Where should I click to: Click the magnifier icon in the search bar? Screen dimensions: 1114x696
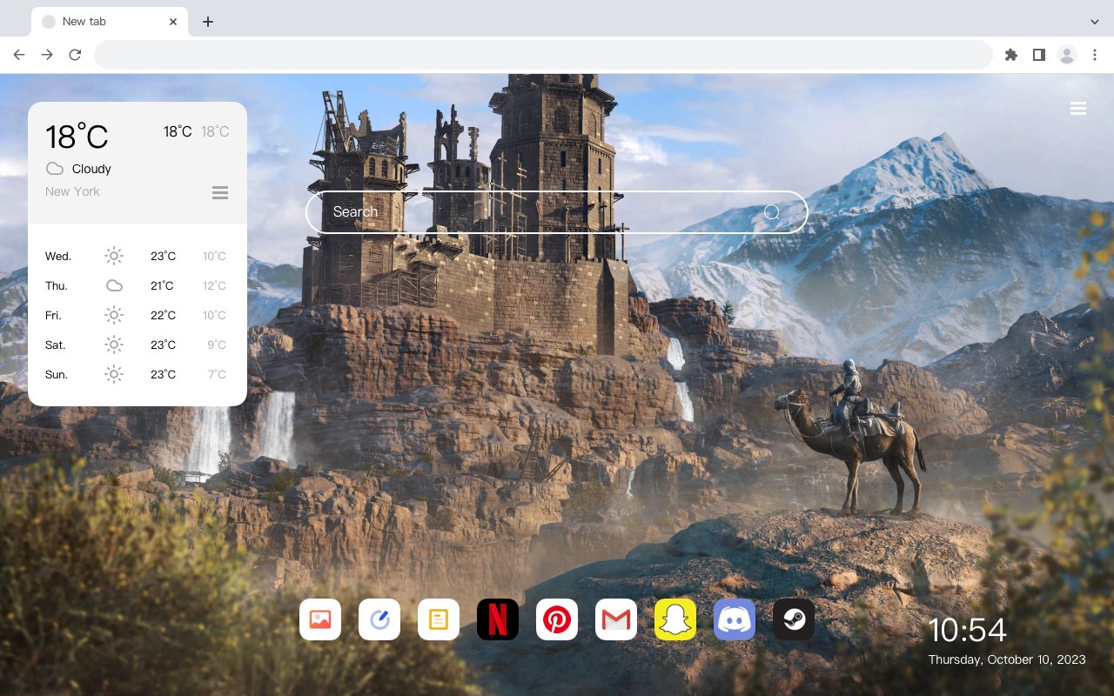[x=772, y=212]
